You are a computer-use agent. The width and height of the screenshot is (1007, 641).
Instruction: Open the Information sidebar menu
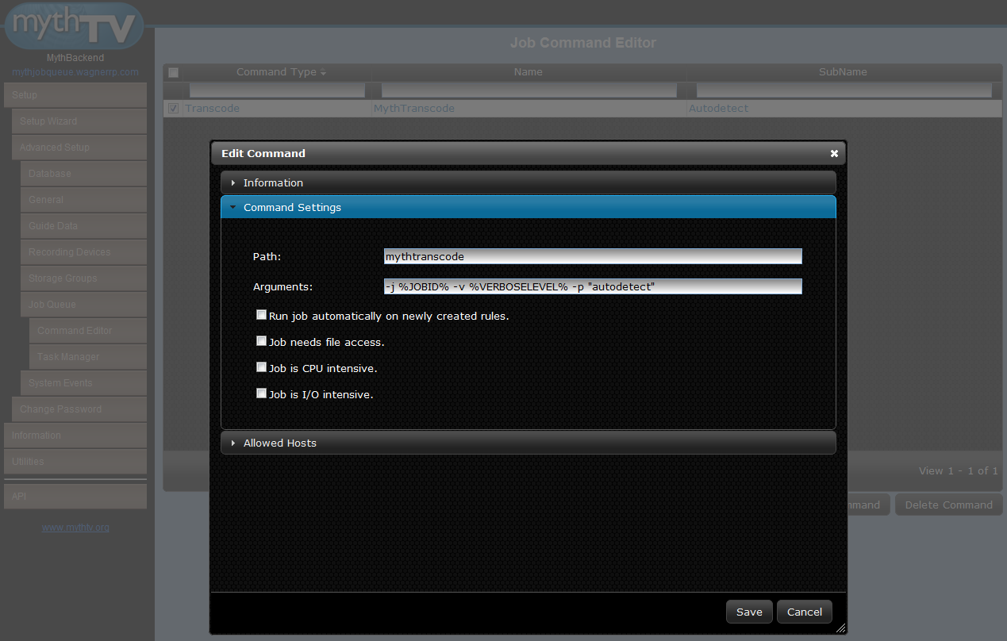(75, 436)
